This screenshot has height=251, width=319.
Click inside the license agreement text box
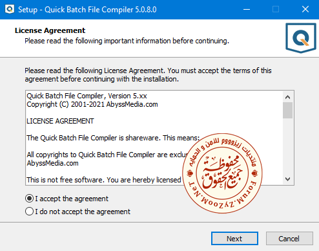click(x=154, y=138)
